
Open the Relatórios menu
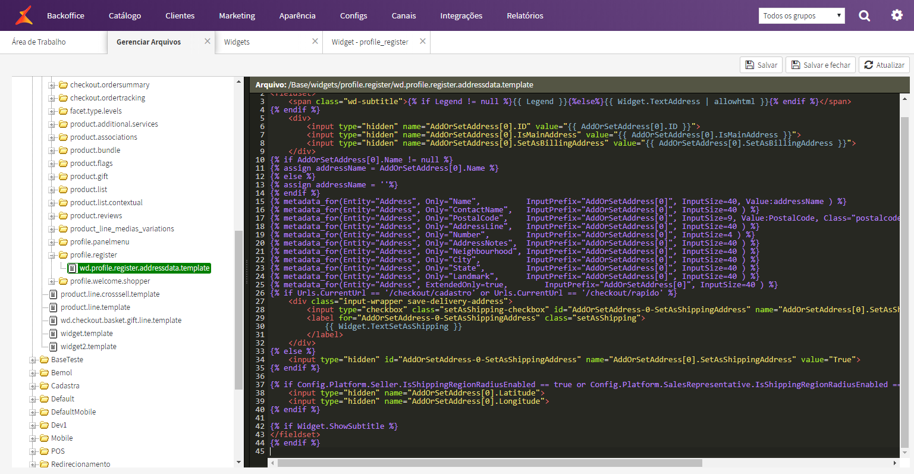coord(525,15)
